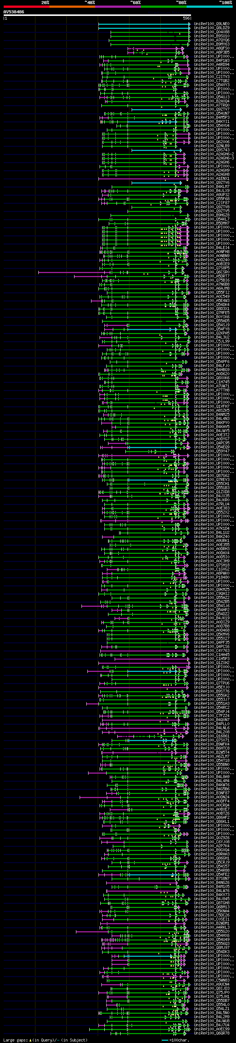Click the white query sequence bar

[97, 16]
